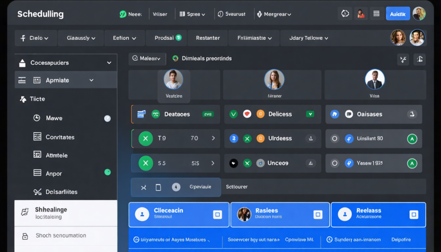Click the Tiicte sidebar icon

coord(23,99)
